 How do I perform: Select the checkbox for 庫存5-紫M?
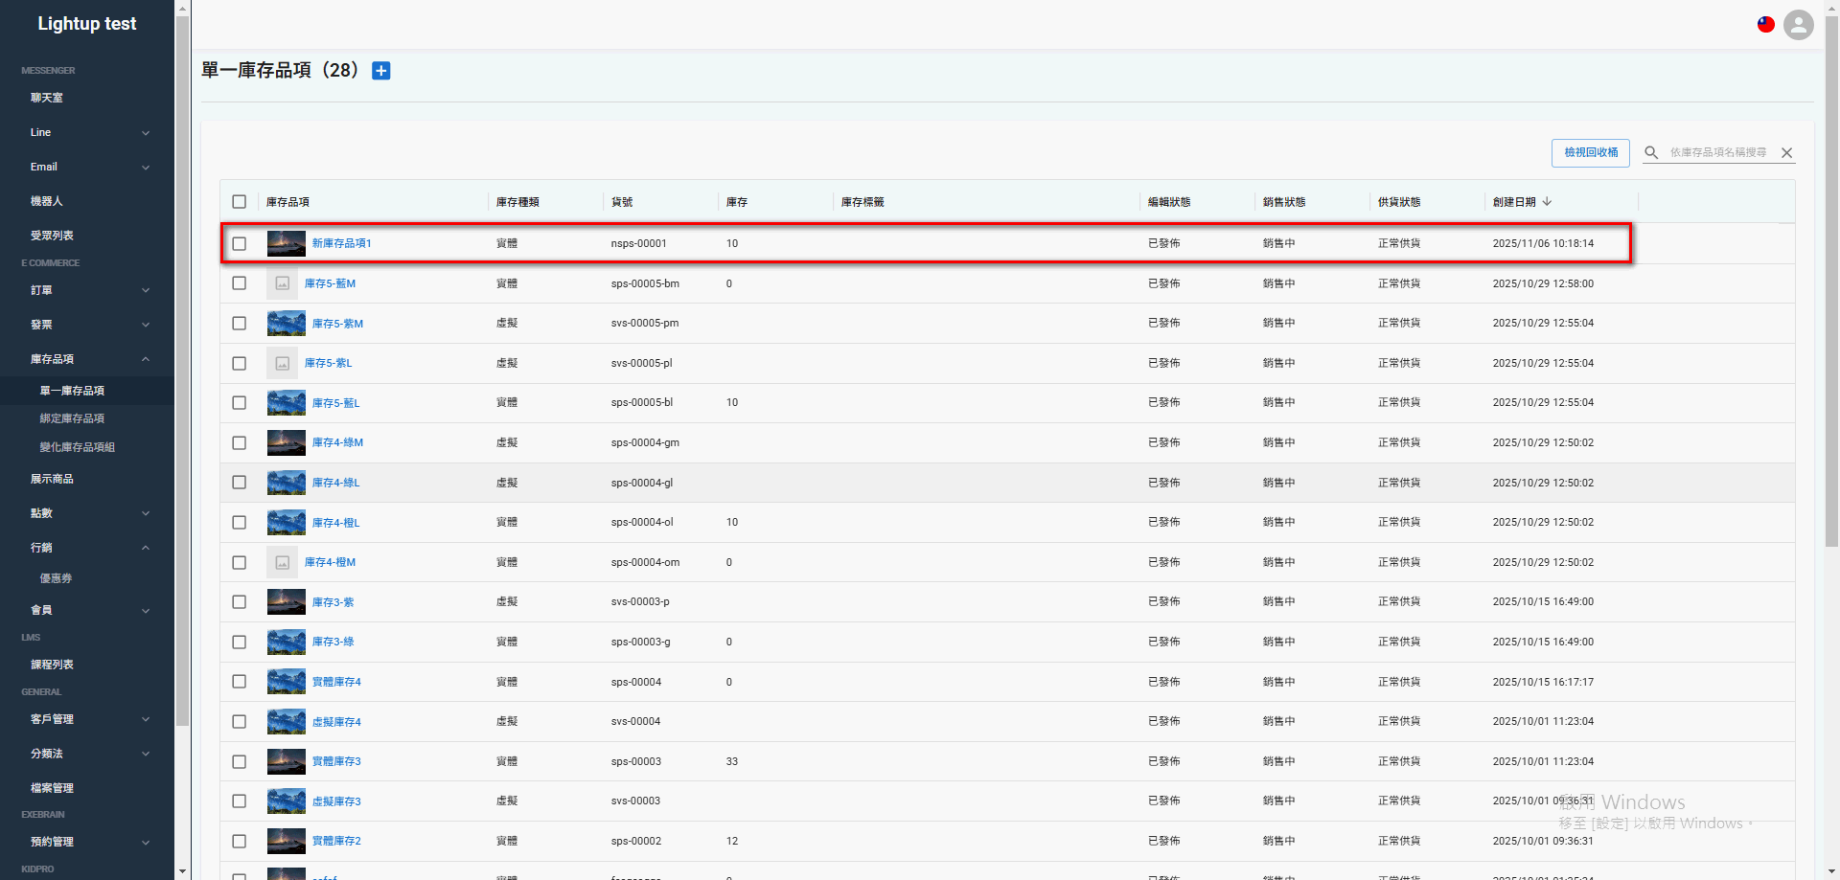240,324
